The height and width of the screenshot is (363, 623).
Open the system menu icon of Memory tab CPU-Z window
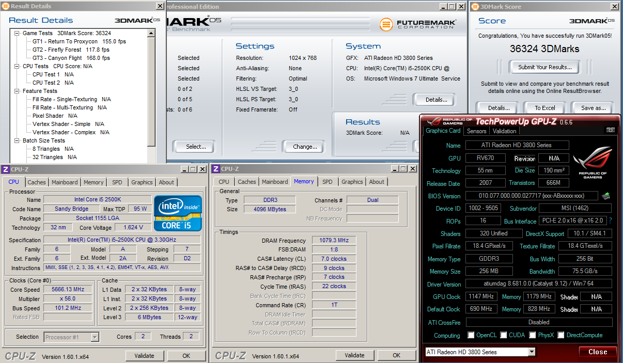pyautogui.click(x=216, y=169)
